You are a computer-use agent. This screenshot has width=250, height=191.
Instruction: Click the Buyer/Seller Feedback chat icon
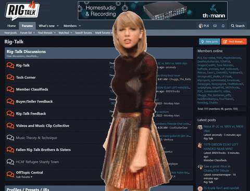tap(10, 101)
